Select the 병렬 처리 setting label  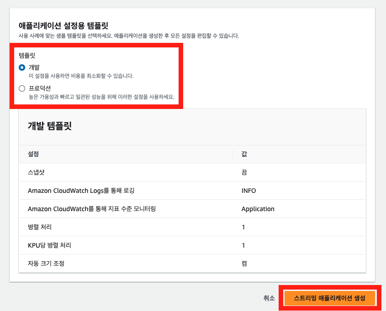click(40, 227)
